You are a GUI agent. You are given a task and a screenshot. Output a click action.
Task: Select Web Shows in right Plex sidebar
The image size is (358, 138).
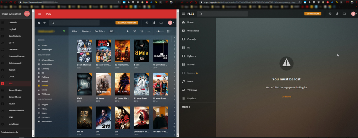pyautogui.click(x=190, y=30)
